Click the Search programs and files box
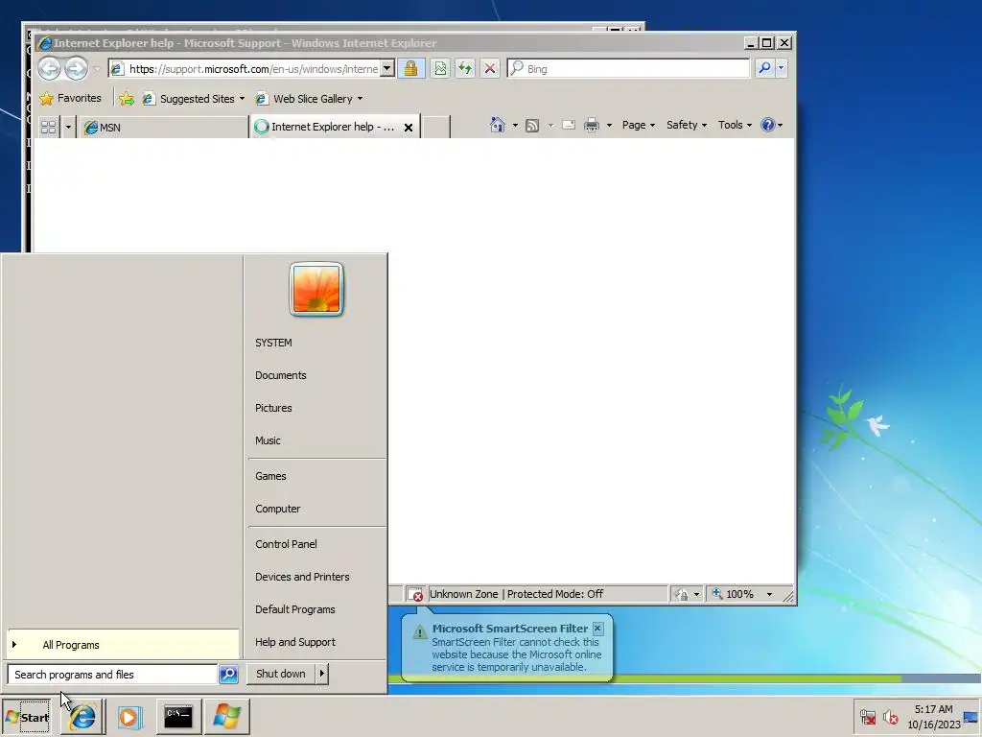Screen dimensions: 982x737 click(x=113, y=675)
